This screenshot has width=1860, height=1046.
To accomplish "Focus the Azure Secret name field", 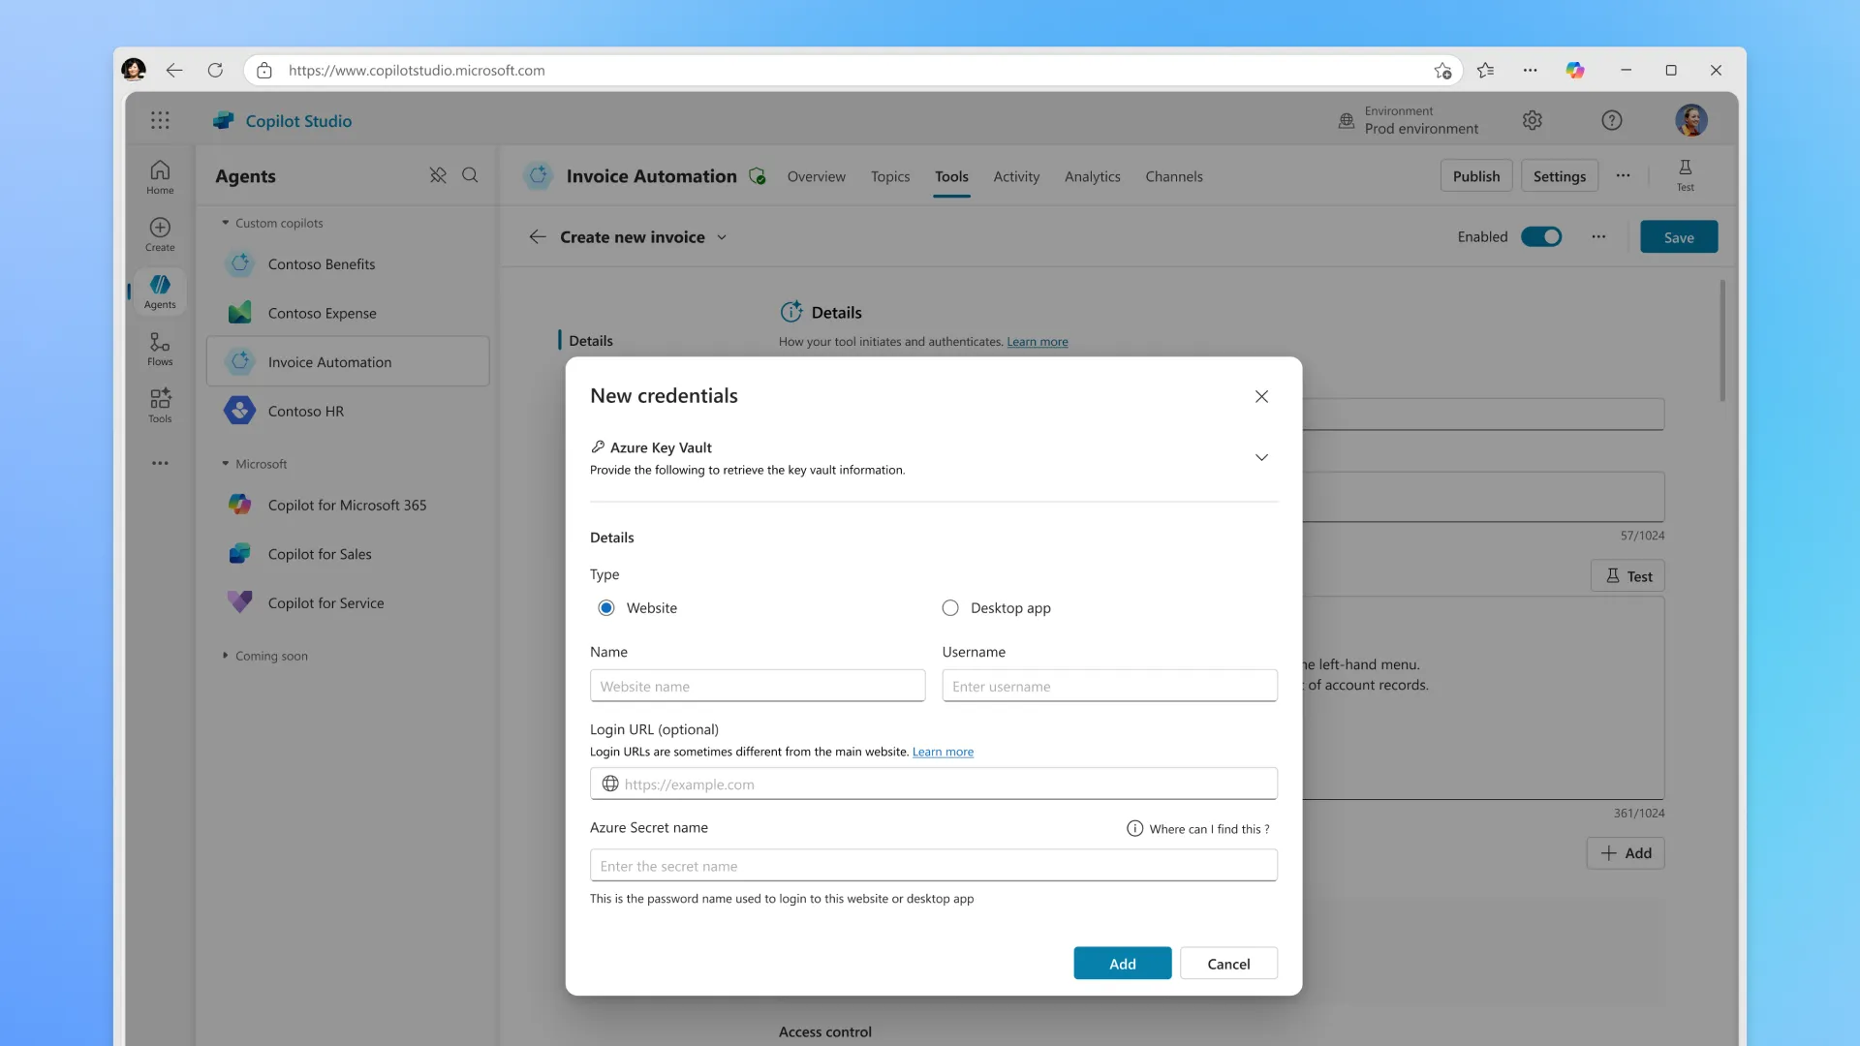I will click(933, 865).
